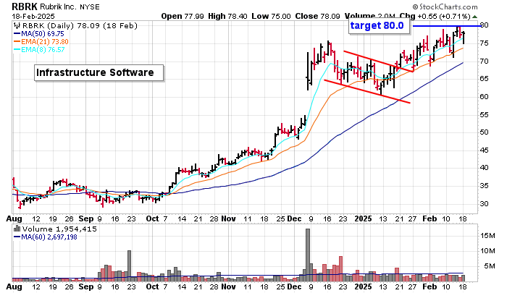Click the 10M volume axis label
Viewport: 507px width, 293px height.
coord(487,251)
